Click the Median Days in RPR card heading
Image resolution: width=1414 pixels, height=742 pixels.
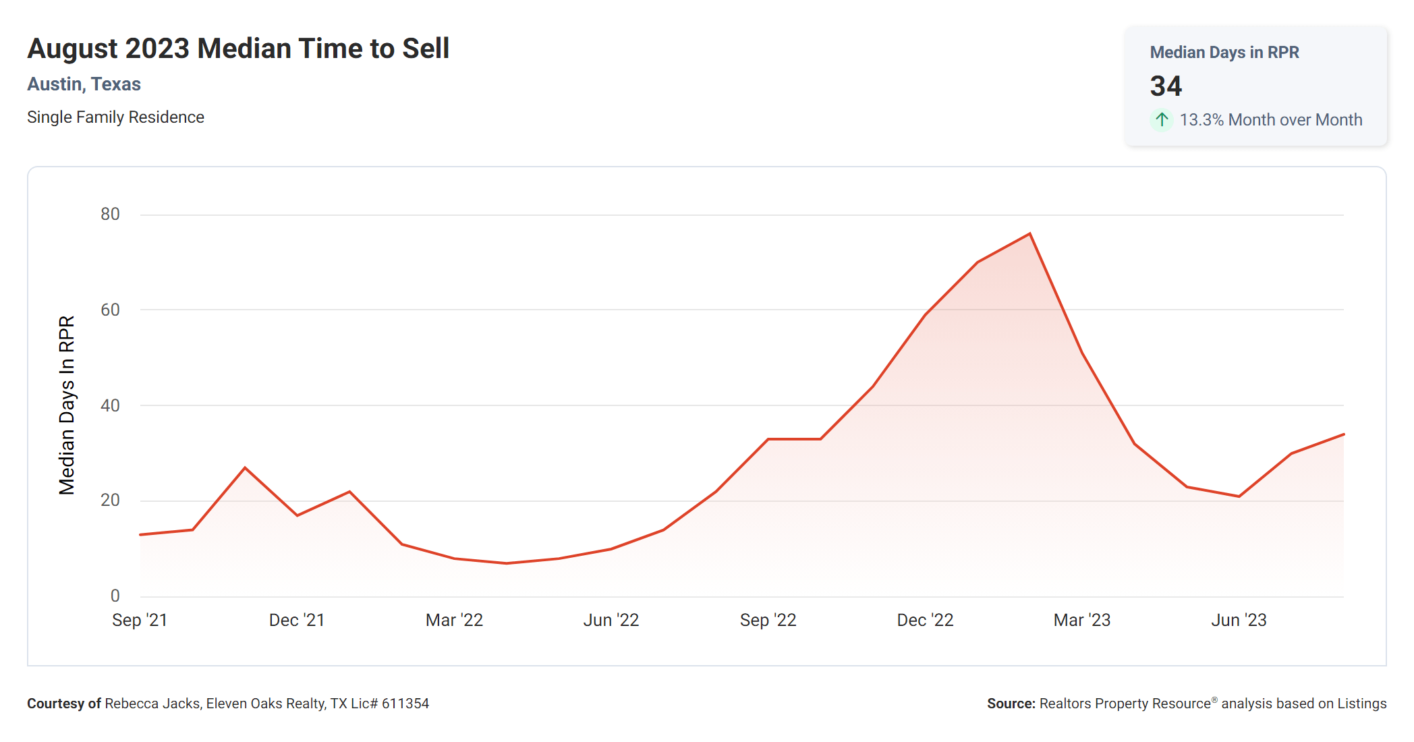(x=1224, y=53)
